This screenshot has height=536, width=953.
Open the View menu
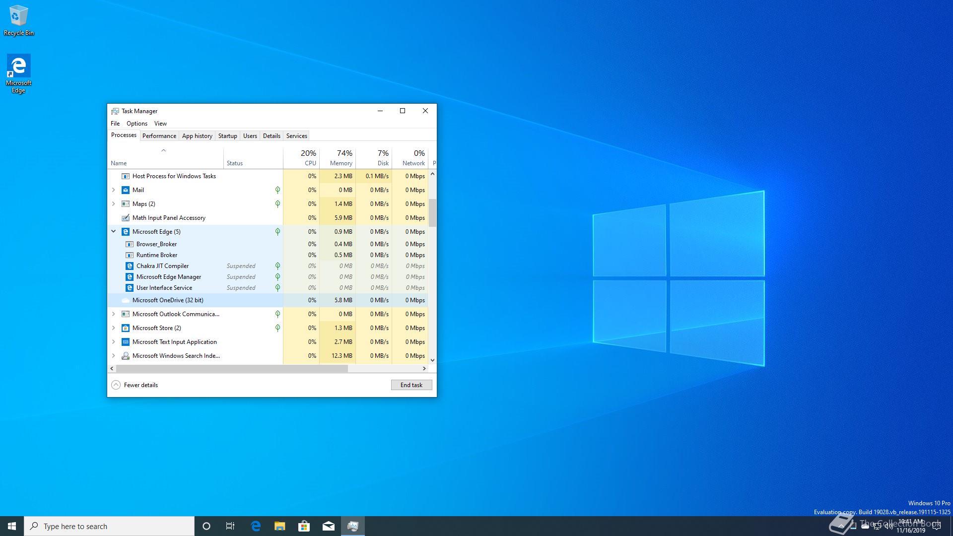pos(160,124)
